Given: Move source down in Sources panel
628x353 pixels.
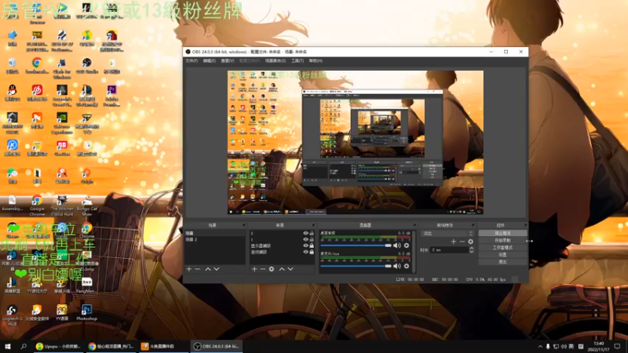Looking at the screenshot, I should [290, 269].
